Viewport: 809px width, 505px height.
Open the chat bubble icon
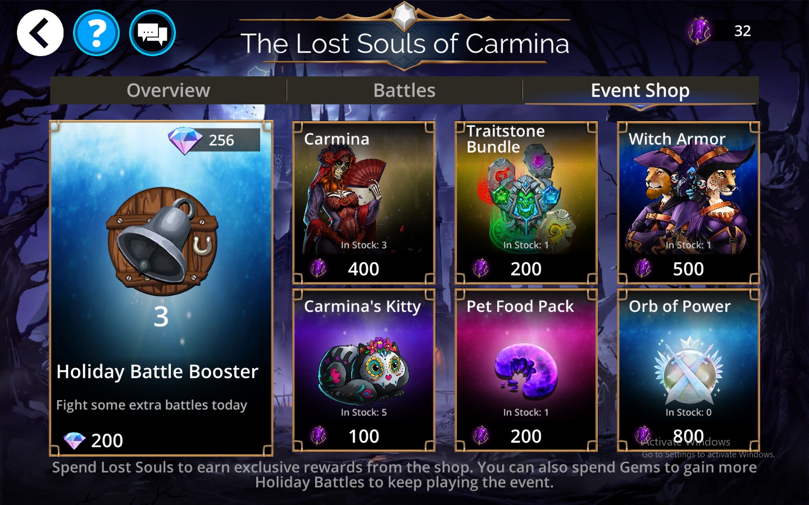[152, 33]
